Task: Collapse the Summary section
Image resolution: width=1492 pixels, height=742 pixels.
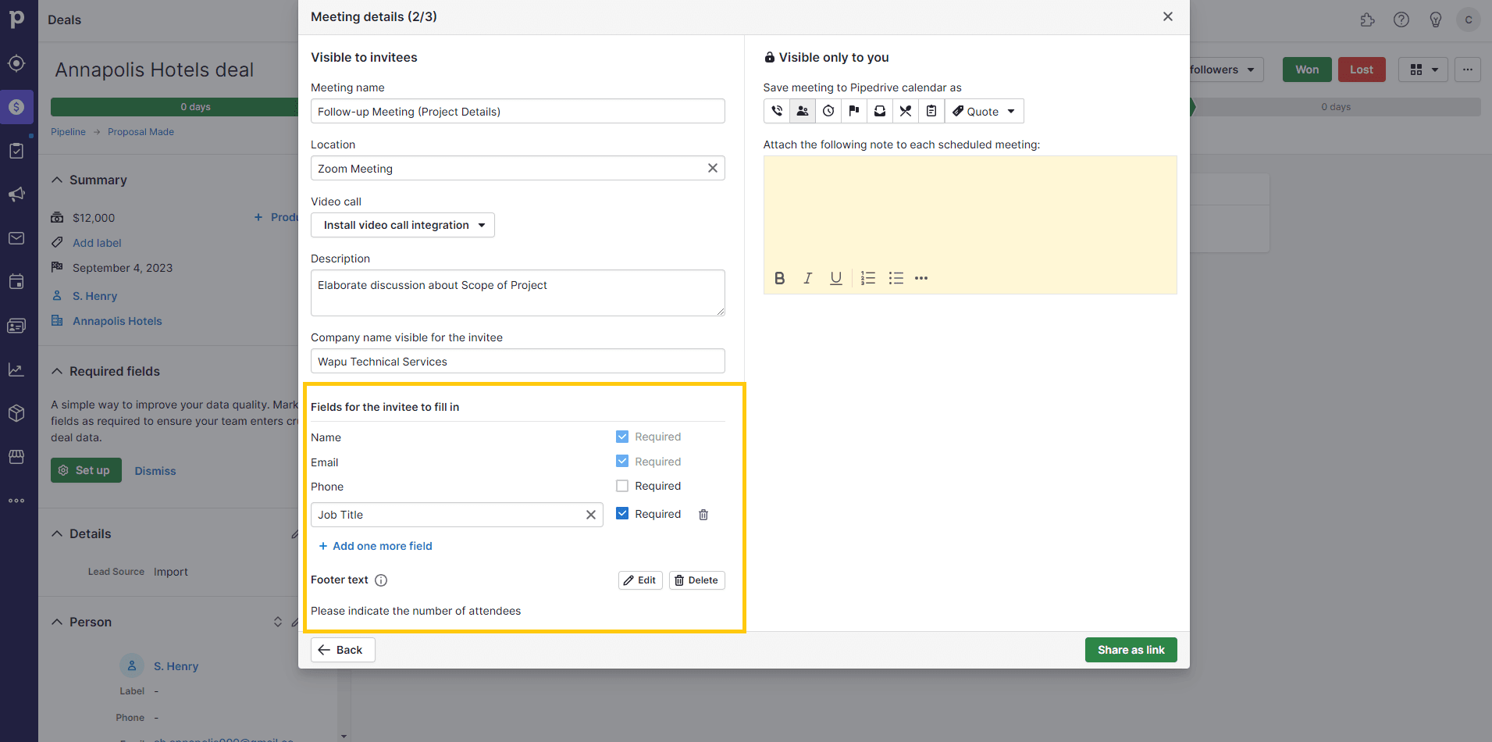Action: pyautogui.click(x=57, y=180)
